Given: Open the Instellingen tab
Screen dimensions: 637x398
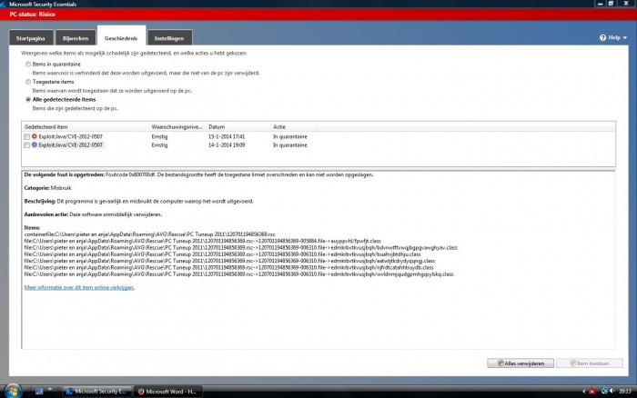Looking at the screenshot, I should tap(169, 38).
